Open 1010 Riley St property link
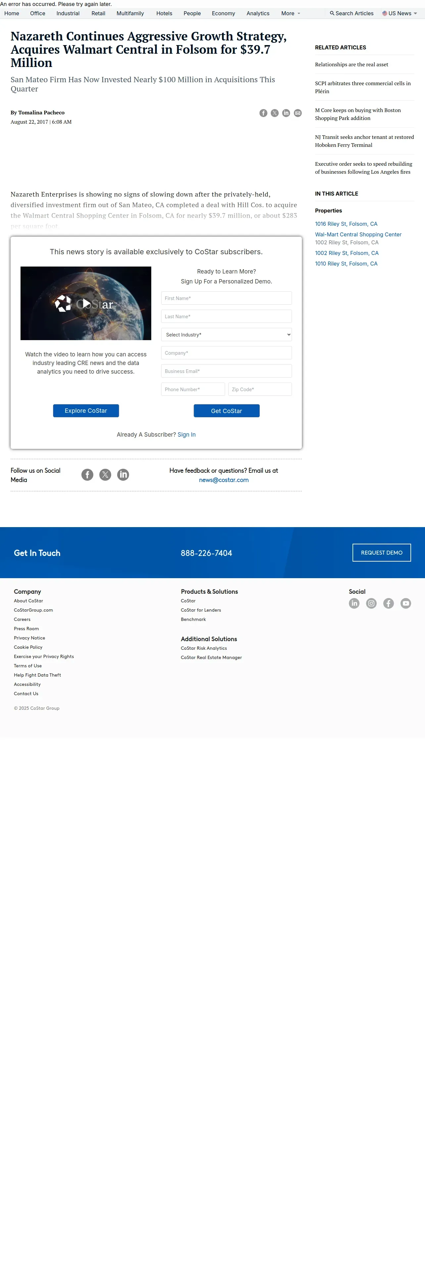The height and width of the screenshot is (1277, 425). pos(346,264)
